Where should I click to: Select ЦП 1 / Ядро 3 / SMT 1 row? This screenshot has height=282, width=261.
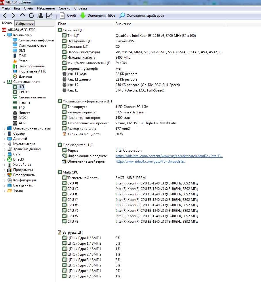pos(92,260)
